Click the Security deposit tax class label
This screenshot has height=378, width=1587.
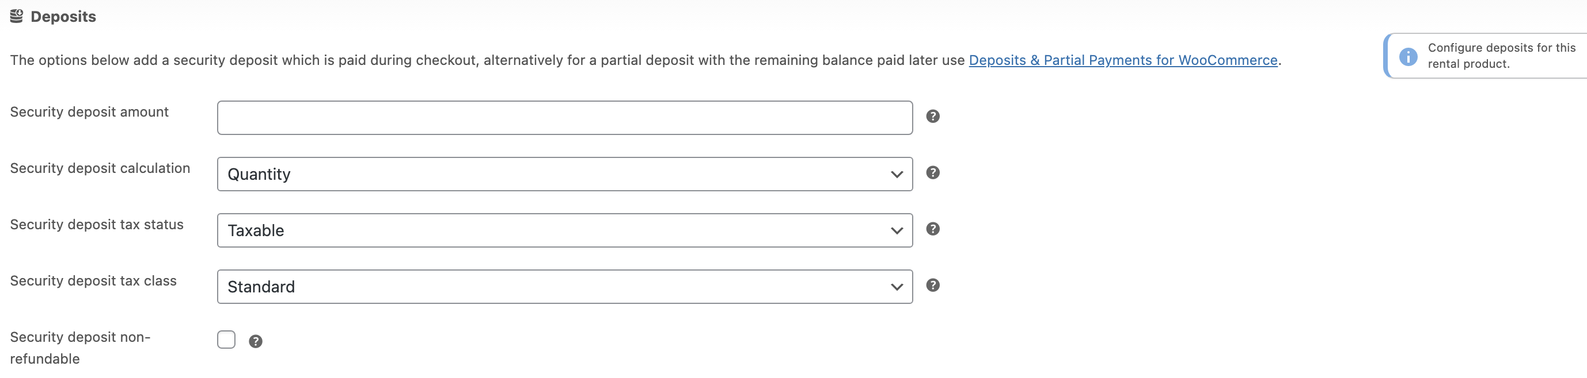click(93, 281)
